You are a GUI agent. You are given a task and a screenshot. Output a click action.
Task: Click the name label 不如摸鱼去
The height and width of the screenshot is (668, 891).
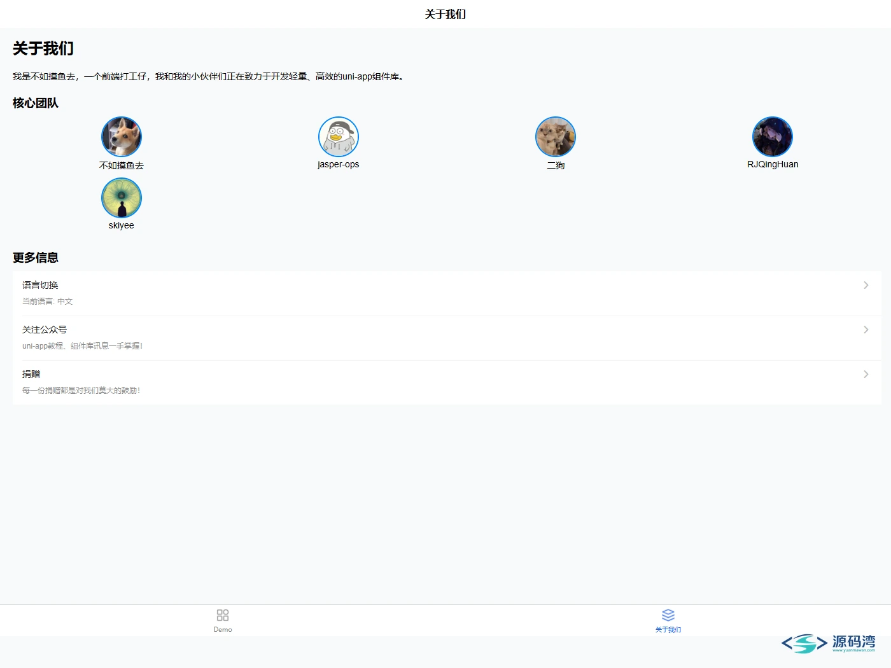click(x=122, y=165)
